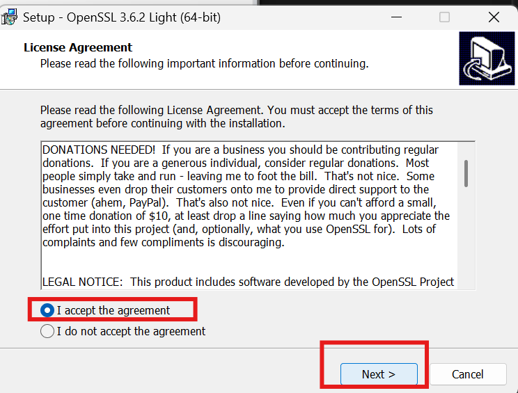Screen dimensions: 518x393
Task: Click the Next > button
Action: (379, 374)
